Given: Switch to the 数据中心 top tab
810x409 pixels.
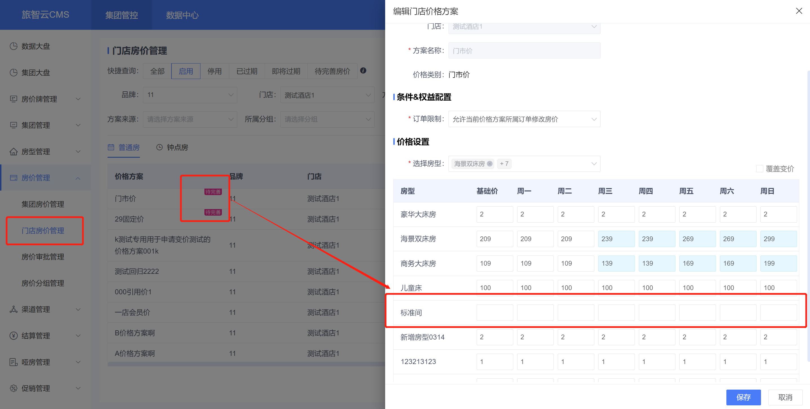Looking at the screenshot, I should (x=182, y=15).
